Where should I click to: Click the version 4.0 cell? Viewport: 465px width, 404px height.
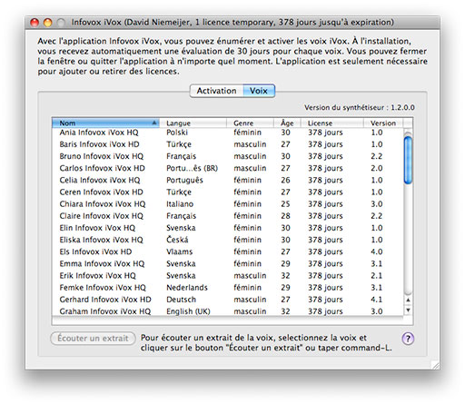tap(377, 251)
